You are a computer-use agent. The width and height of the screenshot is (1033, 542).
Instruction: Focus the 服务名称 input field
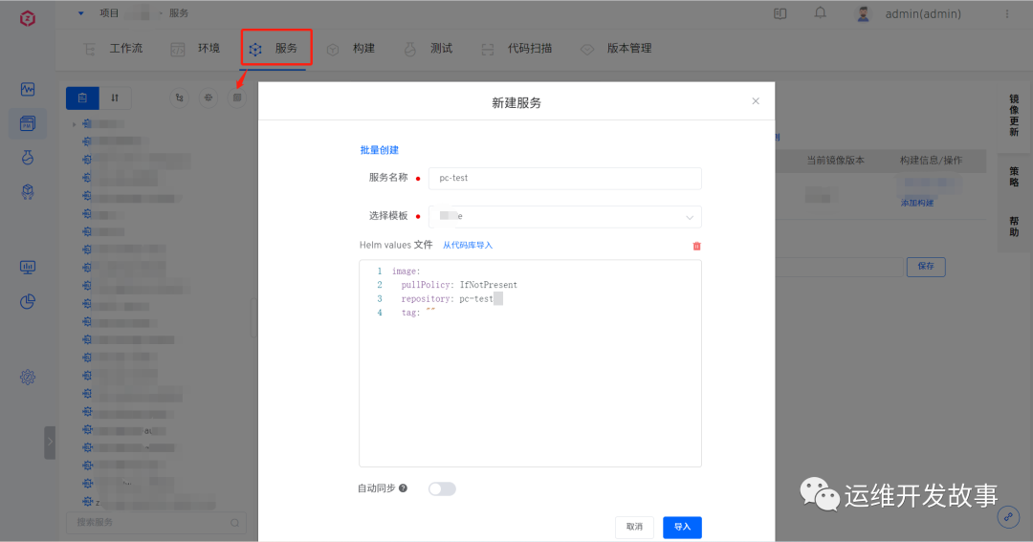point(564,179)
